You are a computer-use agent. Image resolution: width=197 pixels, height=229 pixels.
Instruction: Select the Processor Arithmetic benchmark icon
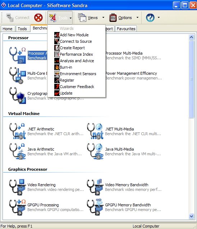coord(18,55)
